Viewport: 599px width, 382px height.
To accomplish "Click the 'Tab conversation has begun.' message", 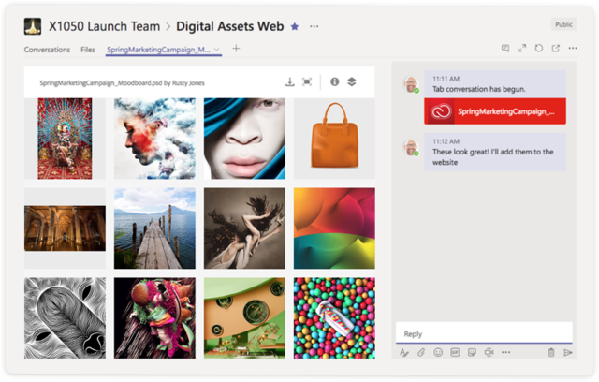I will 479,89.
